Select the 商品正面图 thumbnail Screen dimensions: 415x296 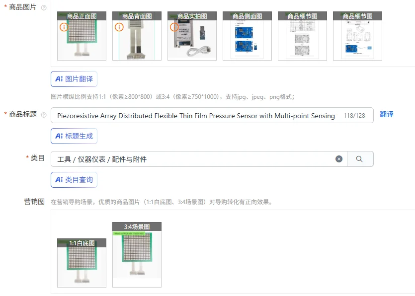(x=82, y=36)
